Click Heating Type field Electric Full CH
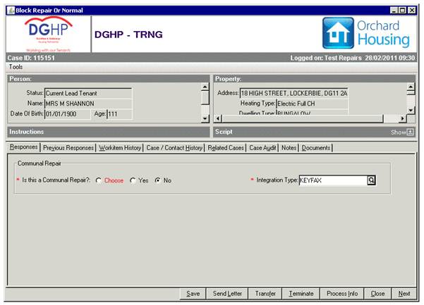The height and width of the screenshot is (305, 424). tap(312, 104)
